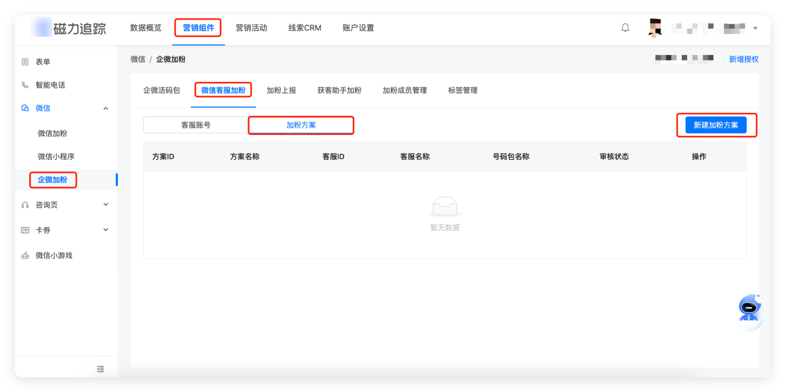Image resolution: width=785 pixels, height=392 pixels.
Task: Click the 新增授权 link
Action: coord(743,59)
